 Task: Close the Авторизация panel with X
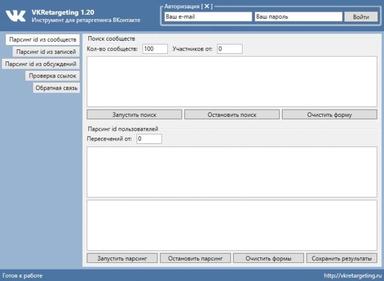pos(207,7)
